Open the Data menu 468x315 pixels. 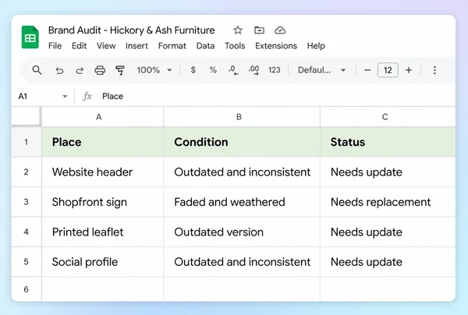205,46
